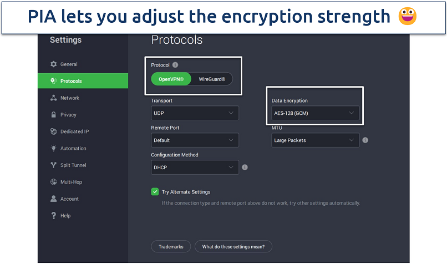Viewport: 447px width, 264px height.
Task: Open the Remote Port Default dropdown
Action: [195, 140]
